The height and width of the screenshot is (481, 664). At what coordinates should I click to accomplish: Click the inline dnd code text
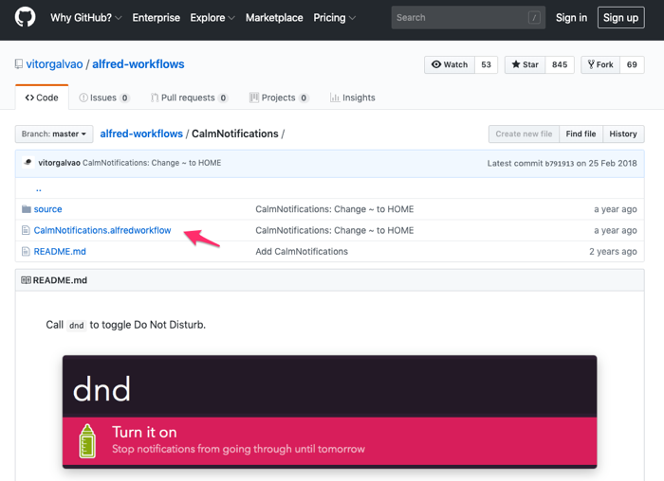pyautogui.click(x=77, y=326)
